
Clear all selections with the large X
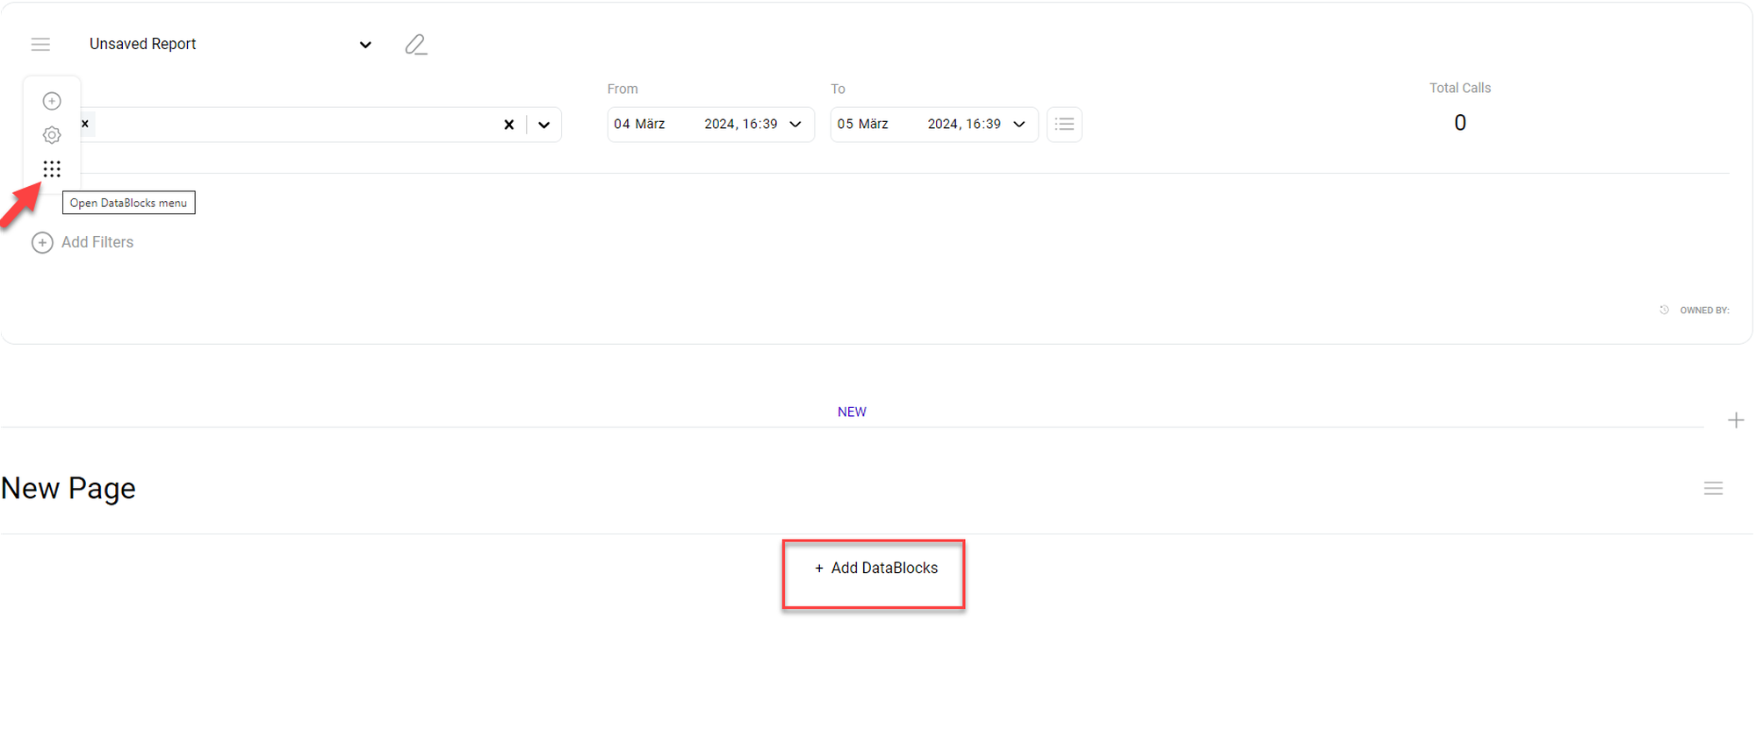click(508, 125)
